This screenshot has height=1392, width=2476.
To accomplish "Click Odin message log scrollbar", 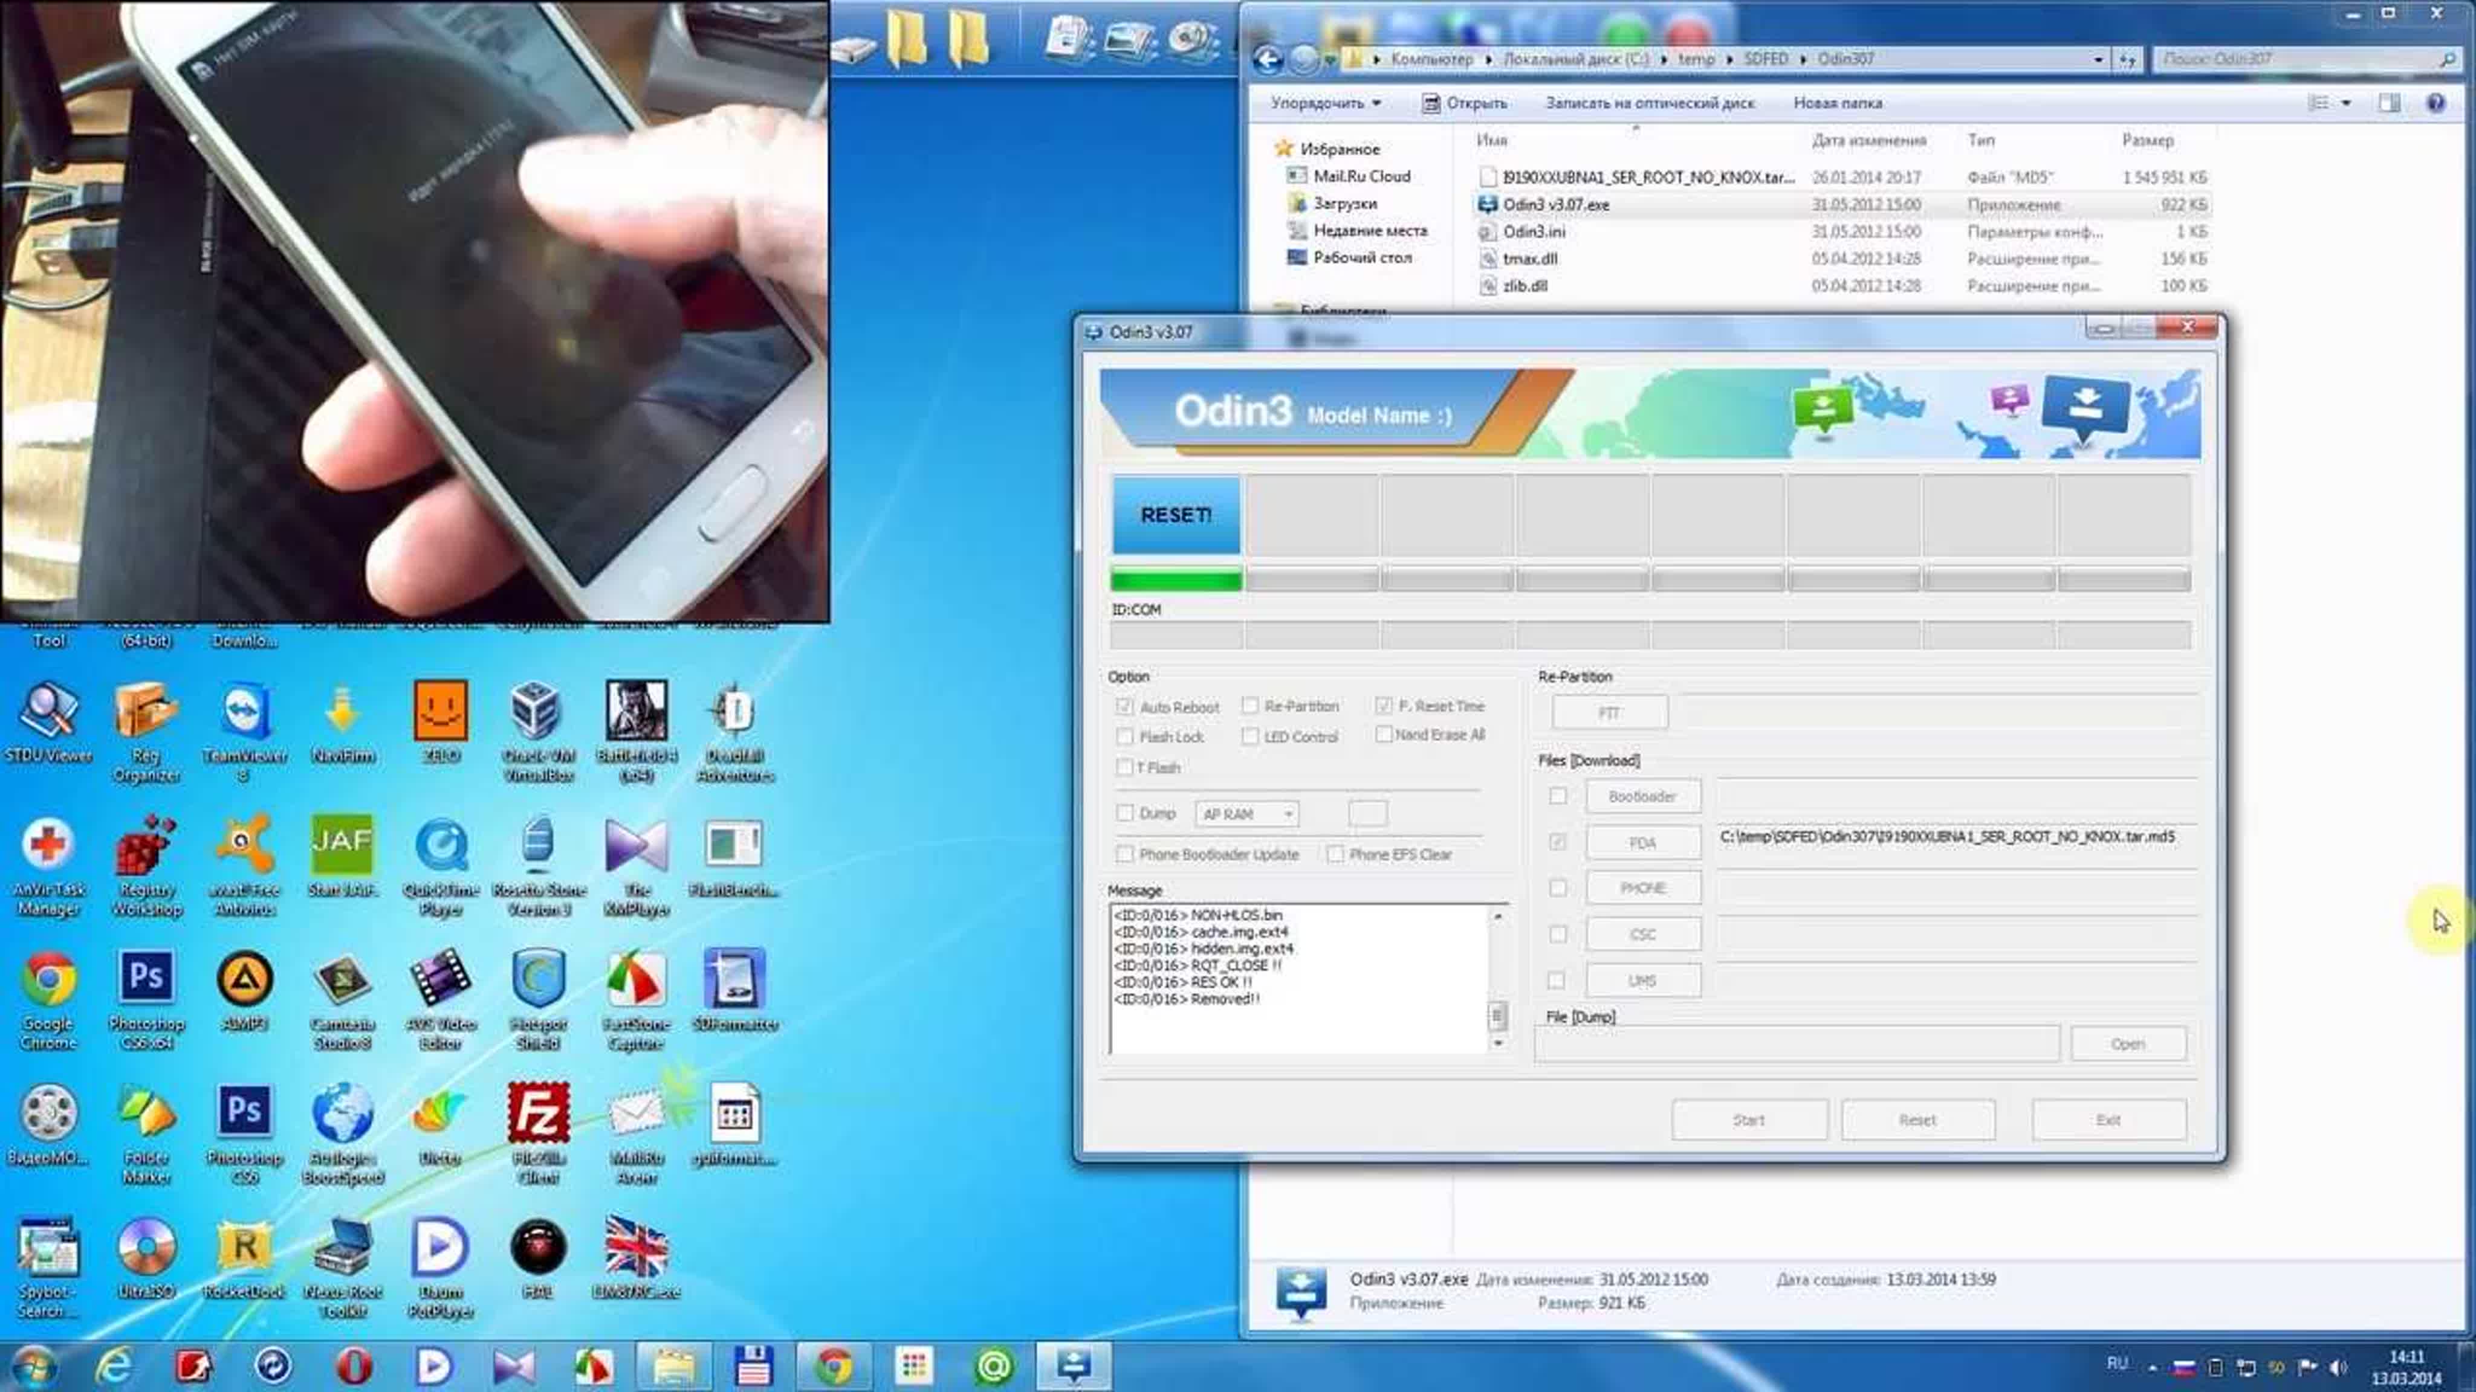I will (x=1497, y=979).
